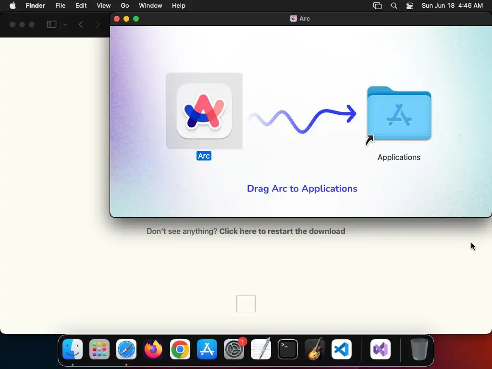492x369 pixels.
Task: Close the Arc installer window
Action: (117, 19)
